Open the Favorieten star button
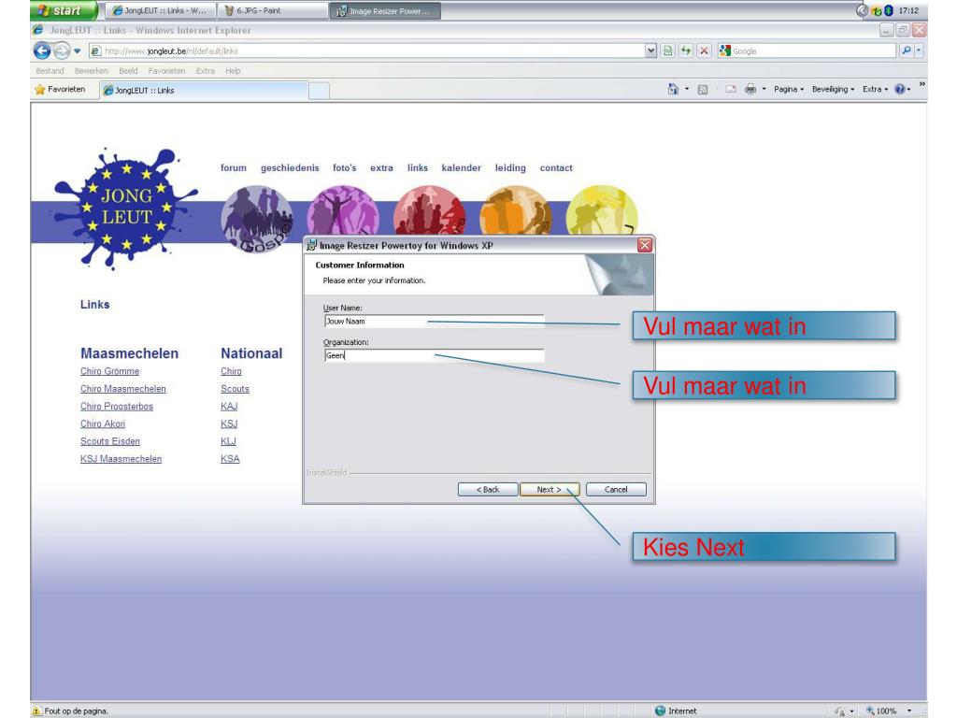 pos(61,89)
